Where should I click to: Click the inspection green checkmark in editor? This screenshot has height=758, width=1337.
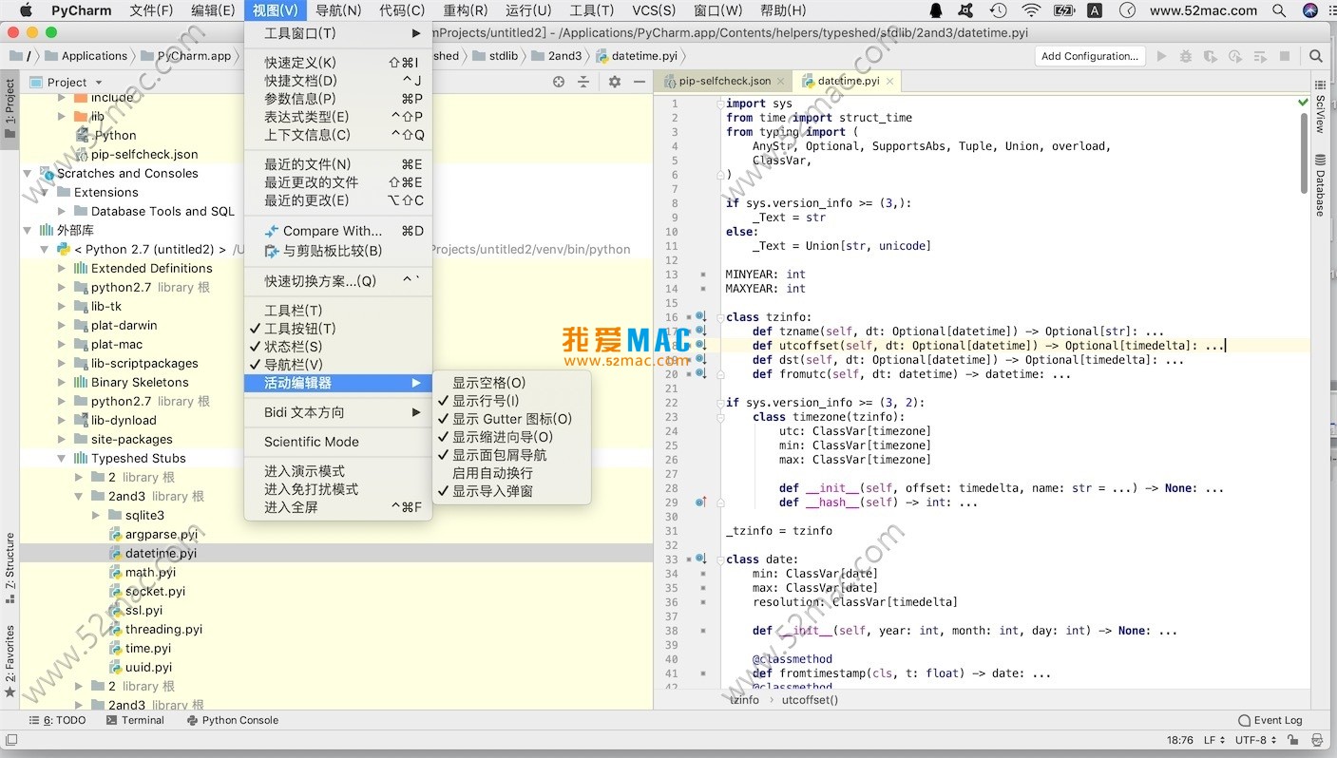1304,102
